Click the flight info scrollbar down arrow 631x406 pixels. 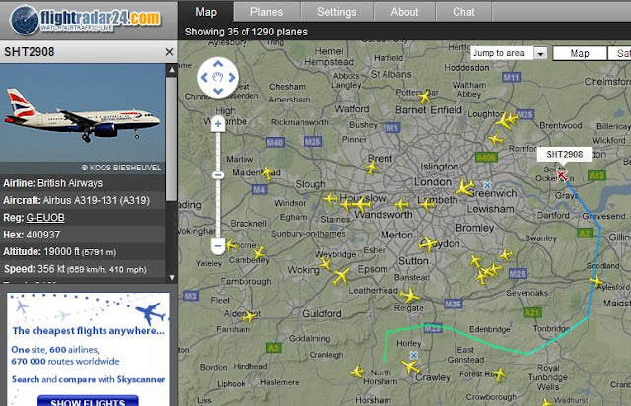click(172, 277)
